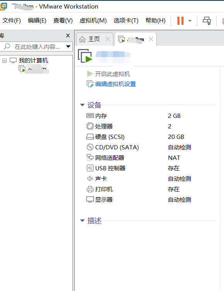Select the 内存 device row label
Screen dimensions: 224x291
101,116
